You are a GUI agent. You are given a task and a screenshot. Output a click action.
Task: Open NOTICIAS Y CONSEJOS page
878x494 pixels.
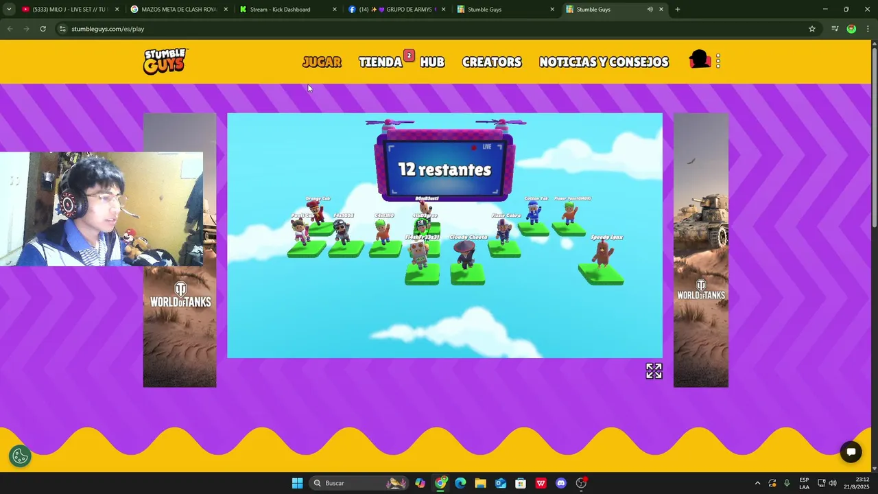click(604, 62)
